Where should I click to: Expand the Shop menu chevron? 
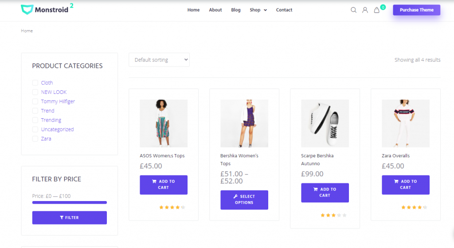click(x=265, y=10)
